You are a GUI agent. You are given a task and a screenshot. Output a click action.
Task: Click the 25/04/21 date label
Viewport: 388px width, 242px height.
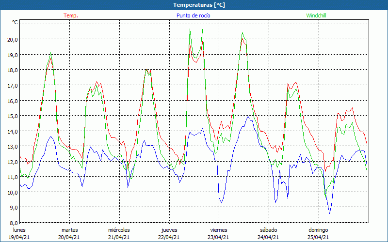coord(318,237)
